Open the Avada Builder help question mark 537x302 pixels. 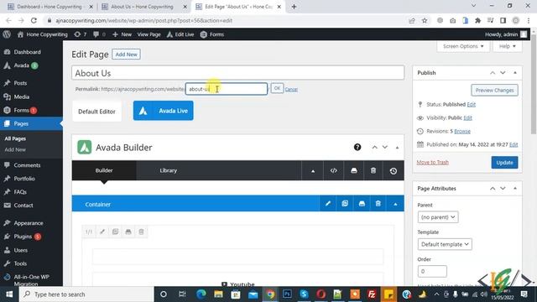[357, 148]
